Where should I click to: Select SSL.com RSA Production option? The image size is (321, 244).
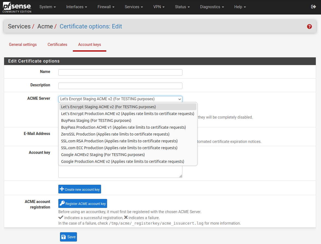pos(128,141)
